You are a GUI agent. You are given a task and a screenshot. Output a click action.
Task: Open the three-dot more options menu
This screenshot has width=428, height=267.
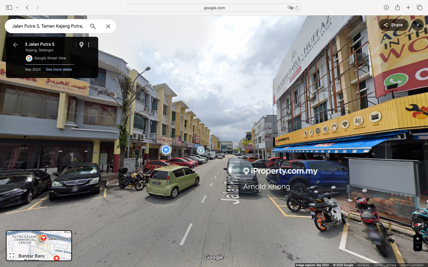[x=89, y=45]
